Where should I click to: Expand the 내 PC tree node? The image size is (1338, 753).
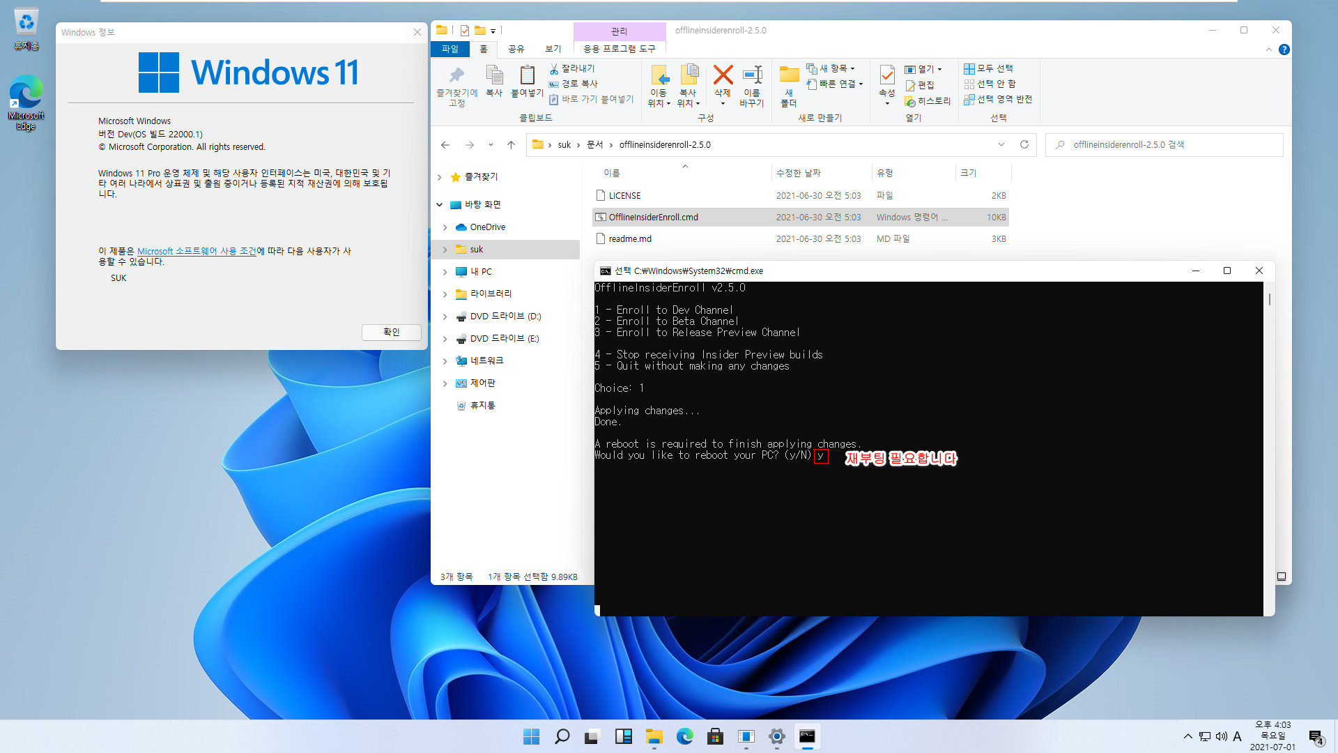point(445,272)
